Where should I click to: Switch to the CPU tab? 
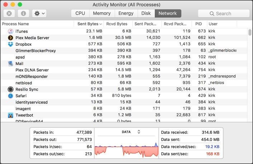click(x=80, y=13)
